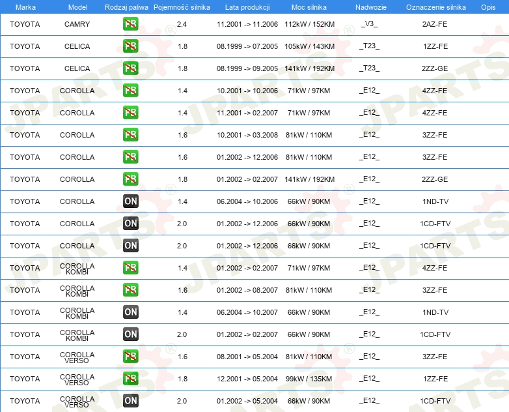Click PB icon for COROLLA KOMBI 3ZZ-FE
This screenshot has height=412, width=509.
coord(130,289)
